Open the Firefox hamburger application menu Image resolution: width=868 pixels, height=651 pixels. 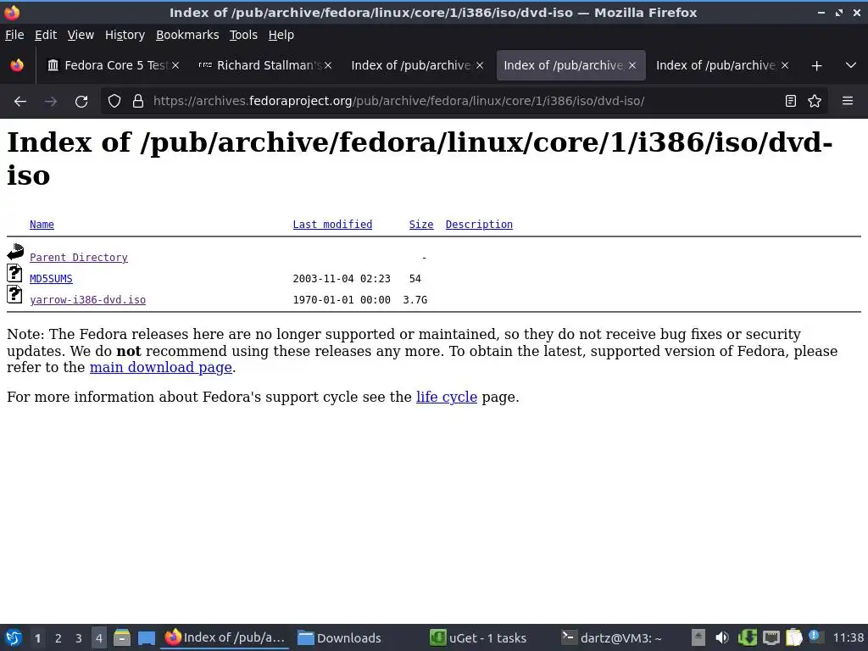coord(848,101)
